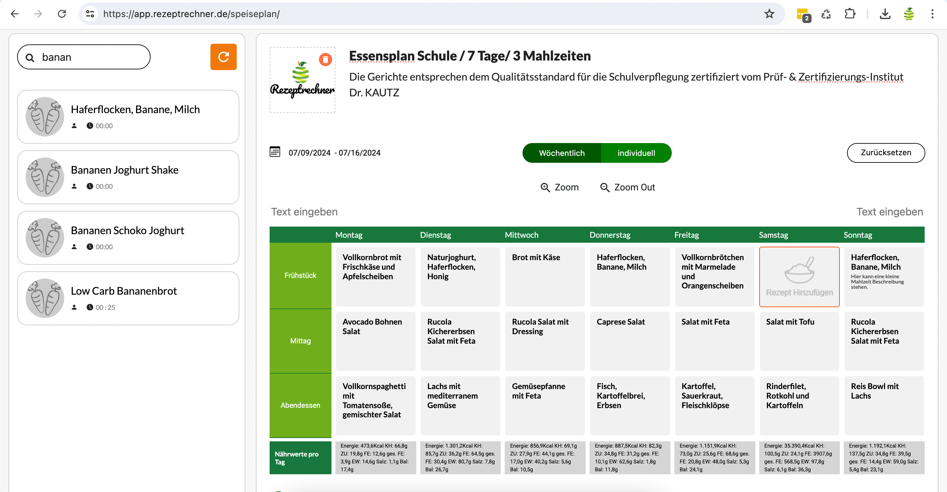947x492 pixels.
Task: Select the Samstag column header
Action: coord(773,235)
